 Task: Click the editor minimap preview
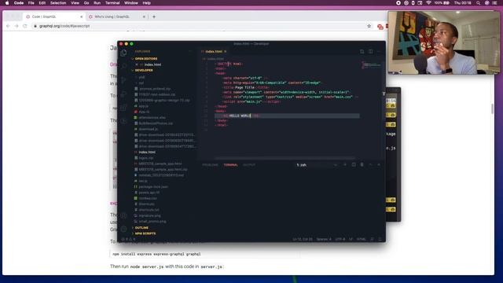pyautogui.click(x=371, y=65)
